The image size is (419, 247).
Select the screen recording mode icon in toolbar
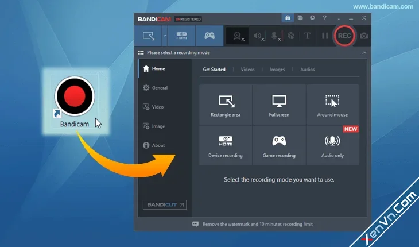click(148, 36)
